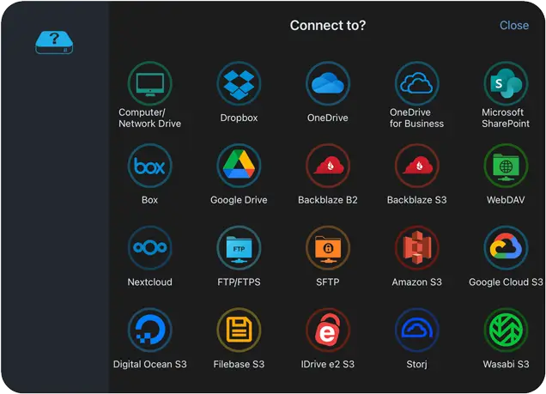Click the "Dropbox" label text
Screen dimensions: 546x394
pos(239,118)
